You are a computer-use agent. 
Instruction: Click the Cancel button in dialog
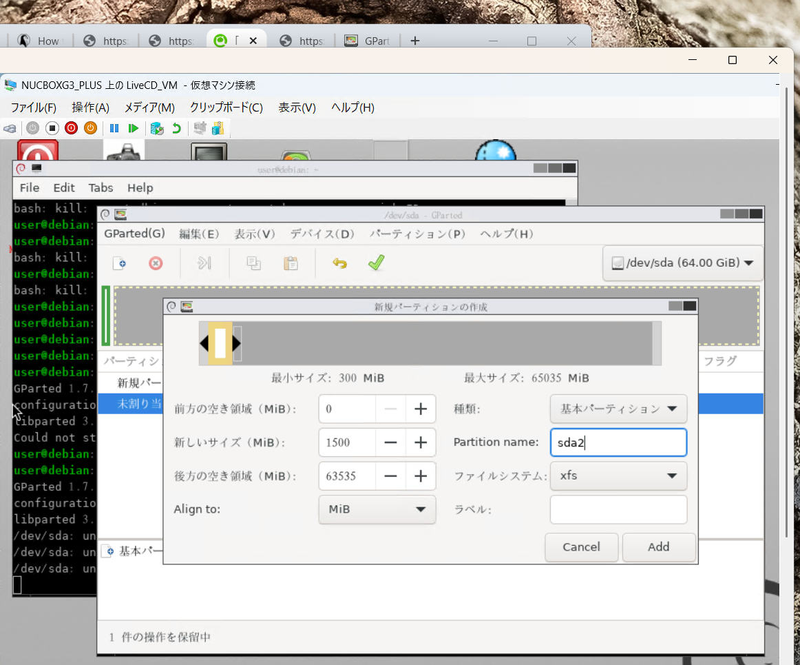click(581, 547)
